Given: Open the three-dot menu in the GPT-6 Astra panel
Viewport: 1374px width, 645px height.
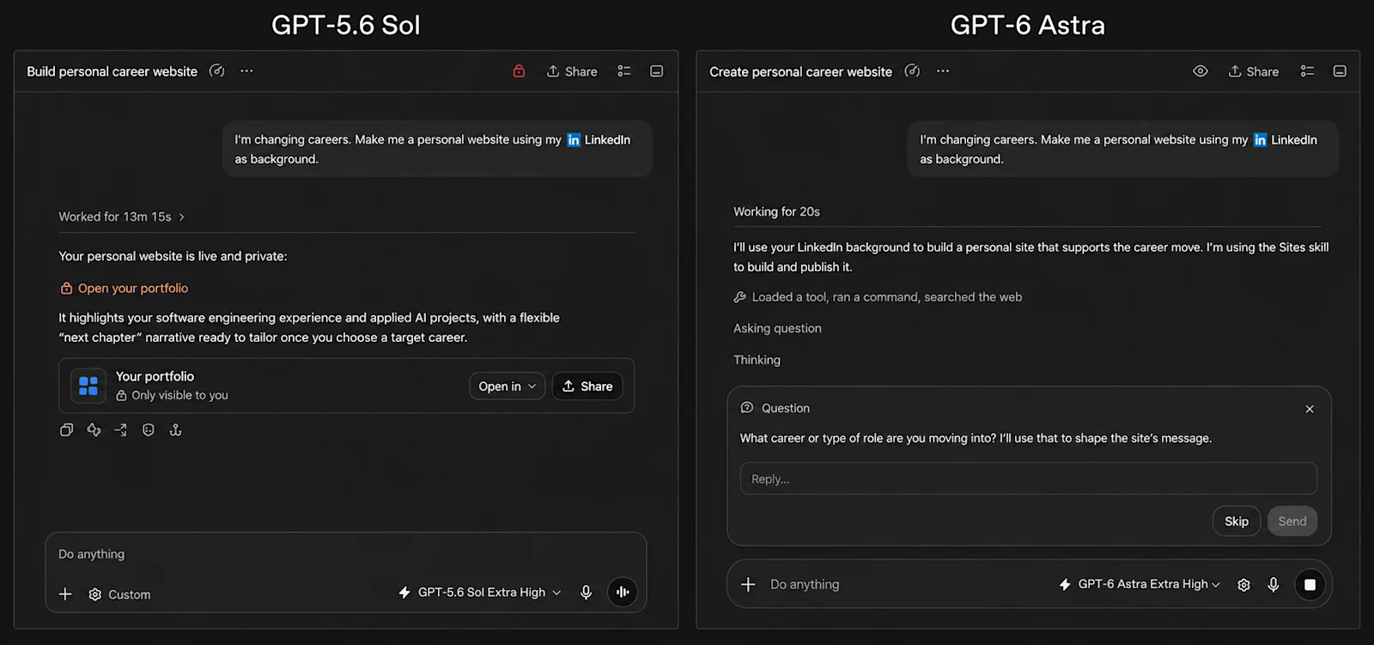Looking at the screenshot, I should tap(943, 71).
